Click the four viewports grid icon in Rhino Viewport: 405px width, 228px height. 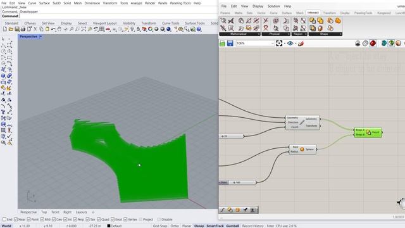click(102, 29)
